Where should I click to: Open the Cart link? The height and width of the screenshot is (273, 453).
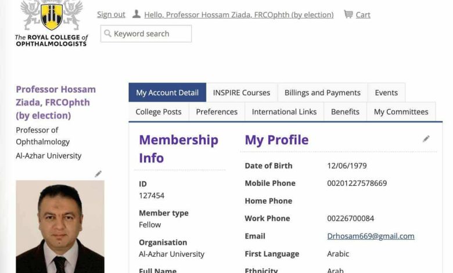(x=363, y=15)
